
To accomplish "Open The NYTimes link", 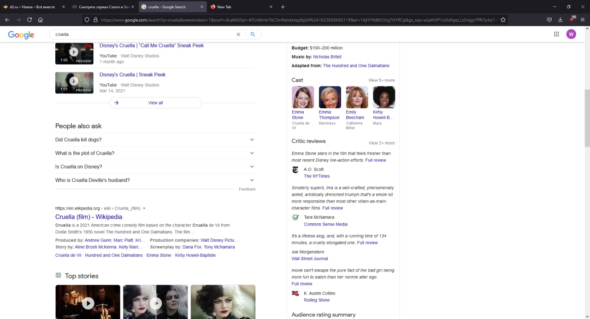I will coord(317,176).
